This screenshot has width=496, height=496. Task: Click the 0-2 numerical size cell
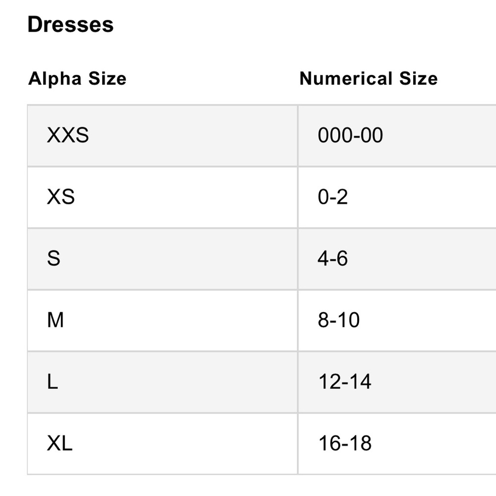[x=397, y=197]
